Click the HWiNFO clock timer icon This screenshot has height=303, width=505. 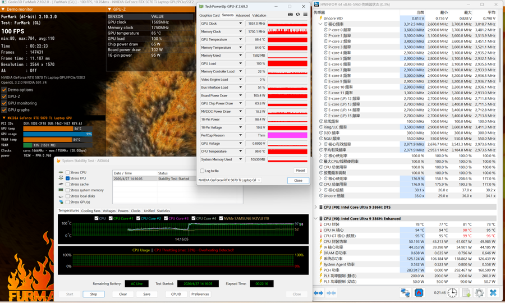coord(452,293)
